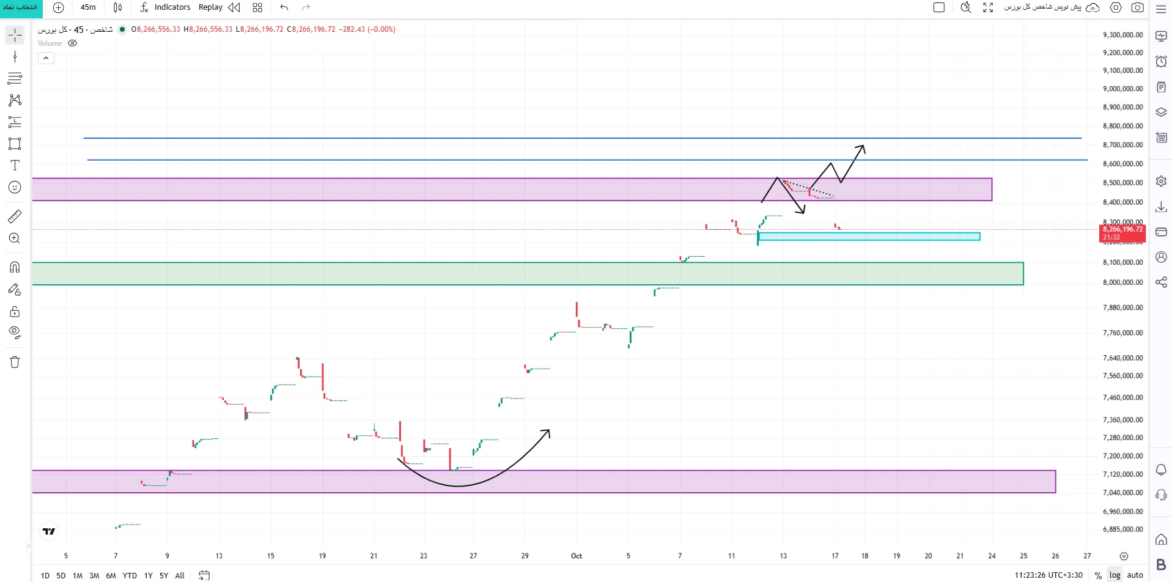Redo the last chart action
Screen dimensions: 1172x582
306,7
